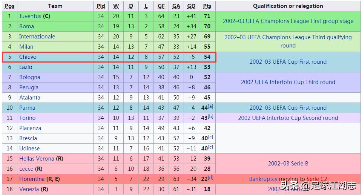Click footnote [a] next to Parma's points
This screenshot has width=362, height=196.
pyautogui.click(x=210, y=107)
